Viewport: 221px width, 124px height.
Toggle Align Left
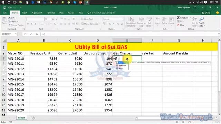pyautogui.click(x=61, y=24)
